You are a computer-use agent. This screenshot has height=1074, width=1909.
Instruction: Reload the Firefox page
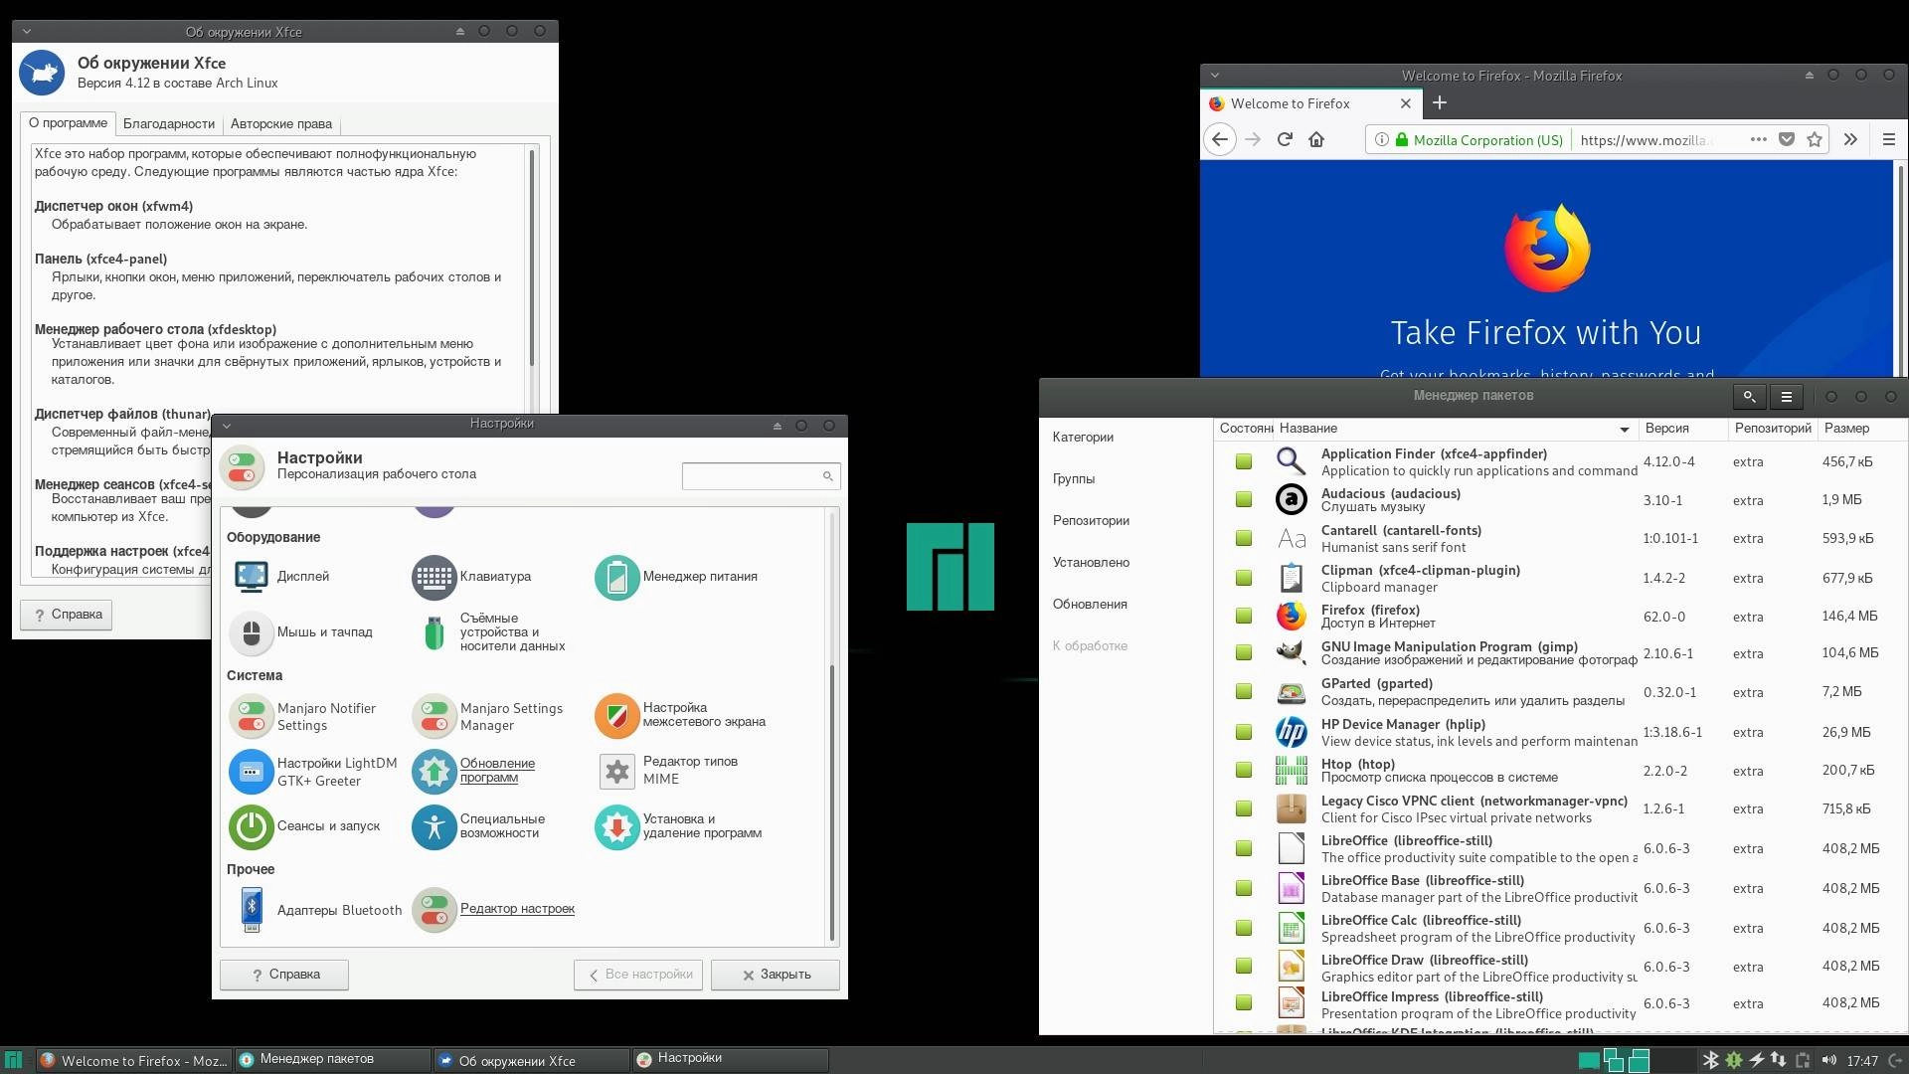1285,140
